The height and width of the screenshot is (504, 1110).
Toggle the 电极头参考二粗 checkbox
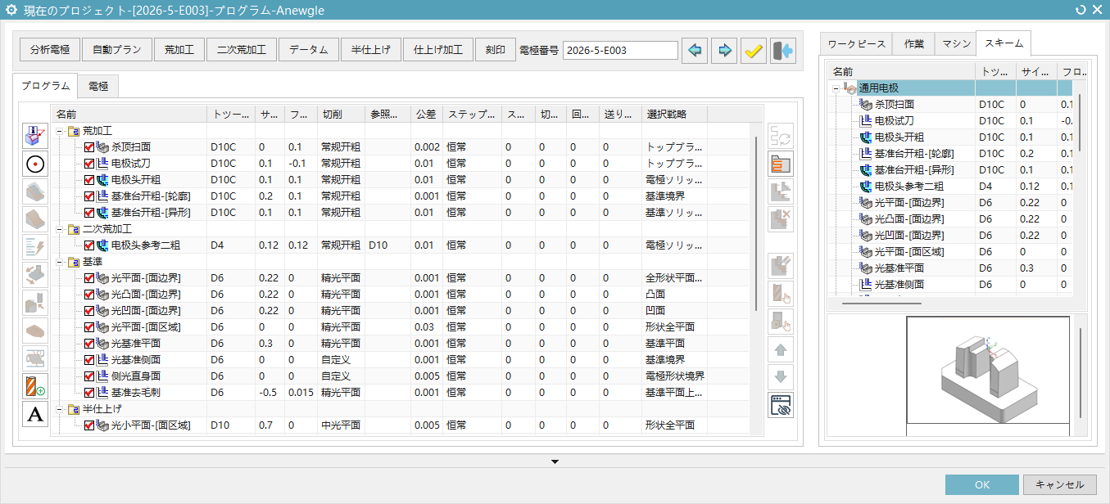[90, 245]
